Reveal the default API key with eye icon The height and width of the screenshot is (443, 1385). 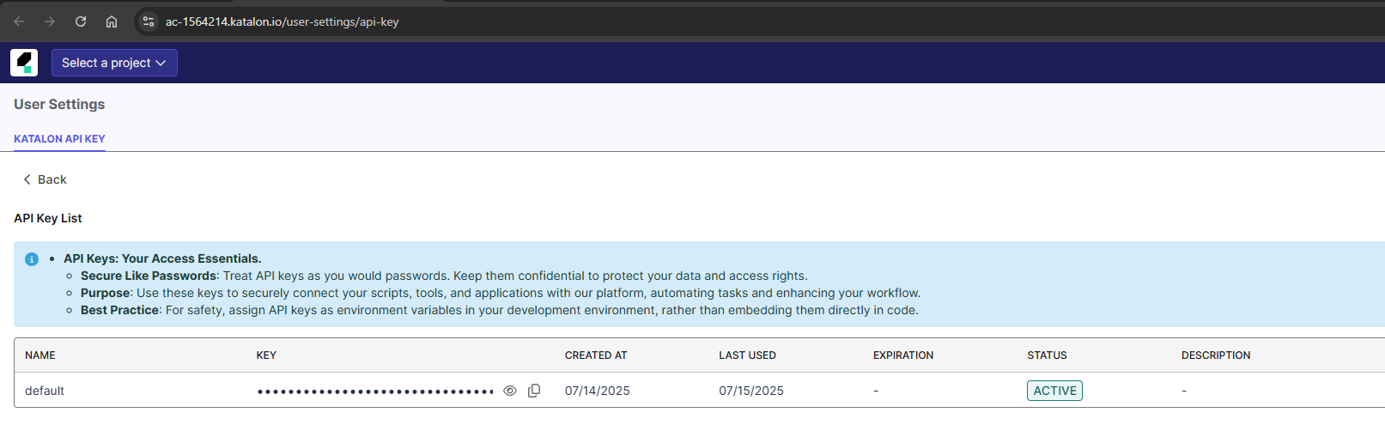coord(510,391)
